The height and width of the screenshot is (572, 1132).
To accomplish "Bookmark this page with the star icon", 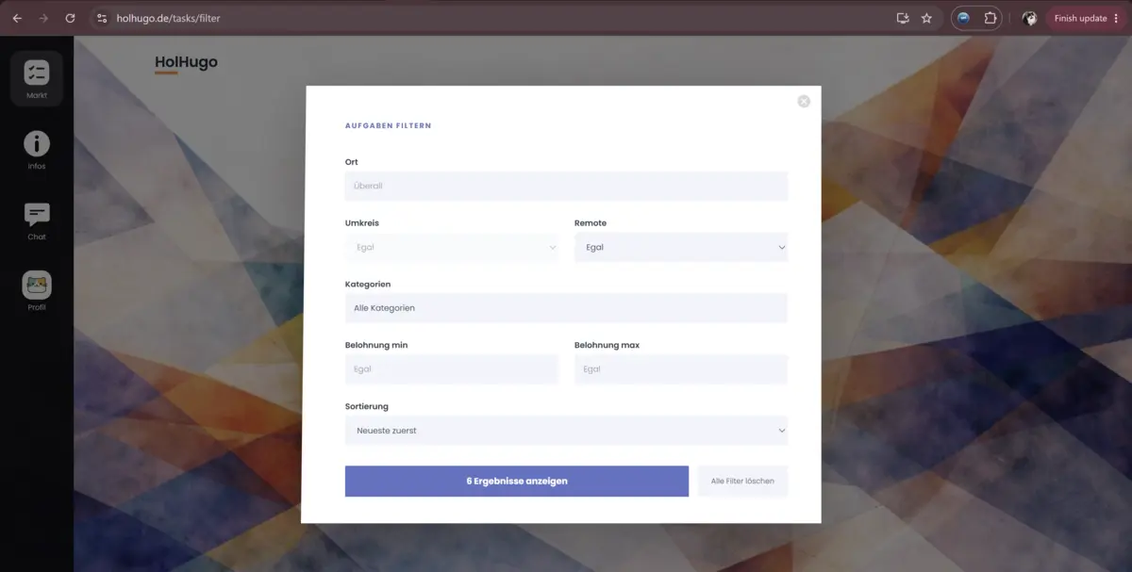I will tap(926, 18).
